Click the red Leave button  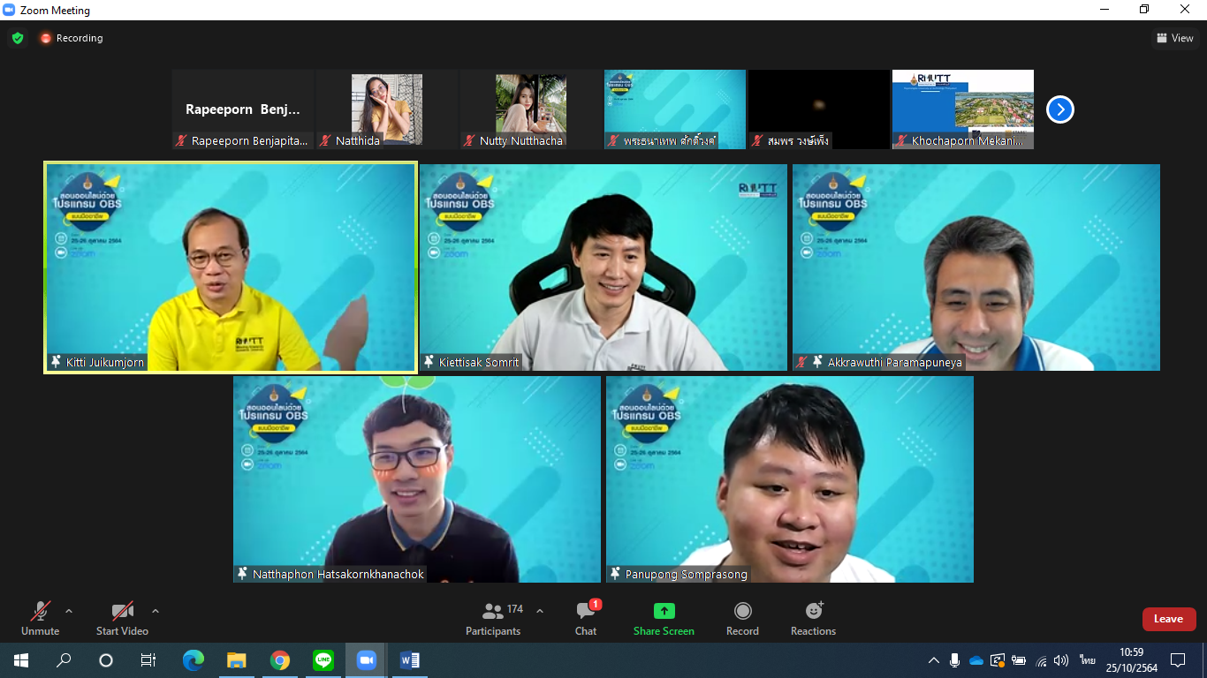click(x=1168, y=619)
